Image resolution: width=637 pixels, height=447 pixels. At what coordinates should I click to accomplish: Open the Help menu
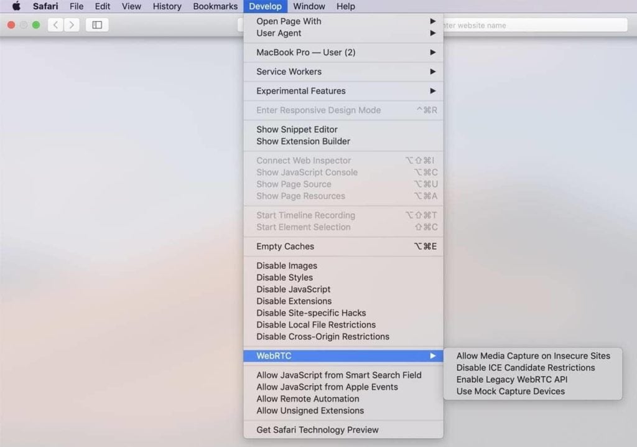click(346, 6)
